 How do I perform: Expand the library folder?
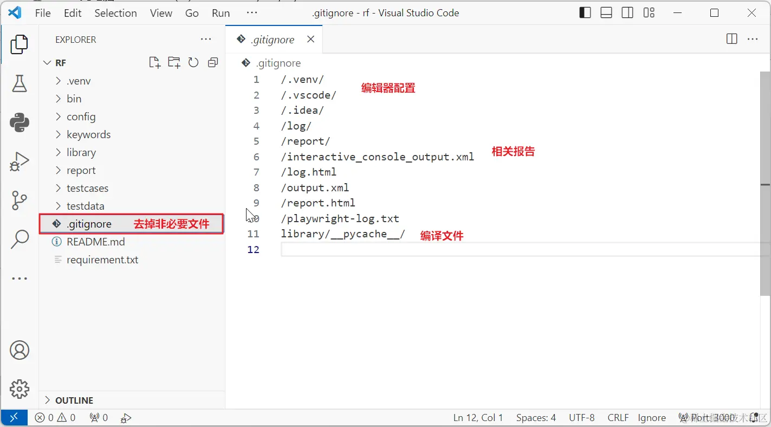81,152
